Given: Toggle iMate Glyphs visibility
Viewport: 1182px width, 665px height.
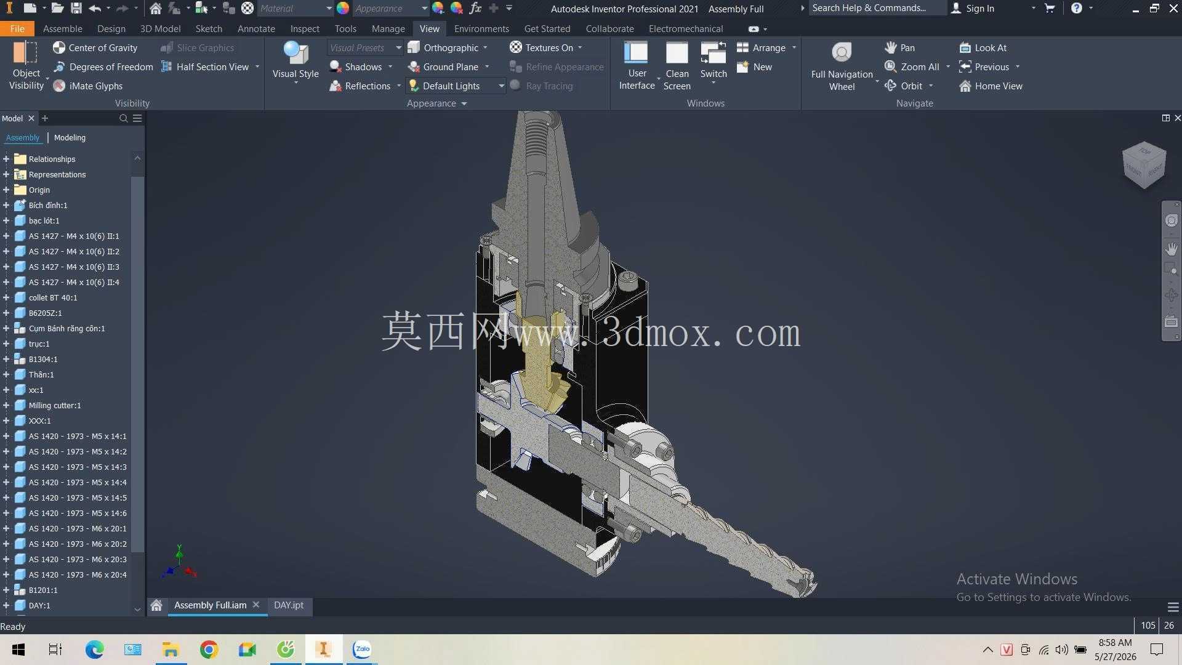Looking at the screenshot, I should (87, 86).
